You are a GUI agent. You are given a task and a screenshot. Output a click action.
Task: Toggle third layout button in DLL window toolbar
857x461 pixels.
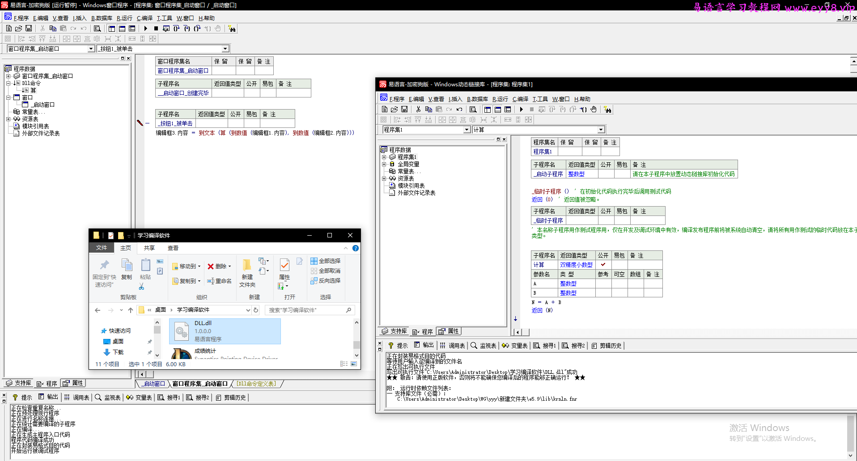tap(508, 109)
